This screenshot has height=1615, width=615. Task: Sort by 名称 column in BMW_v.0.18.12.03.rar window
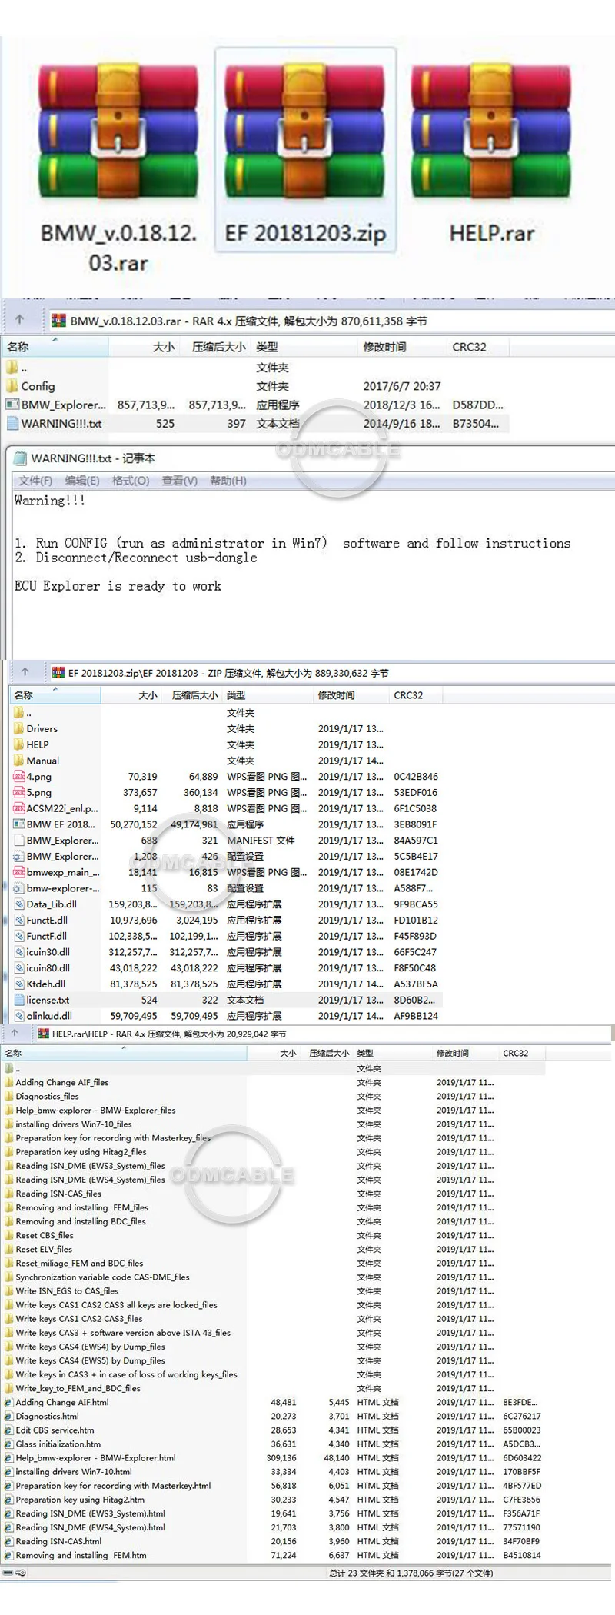click(x=55, y=347)
